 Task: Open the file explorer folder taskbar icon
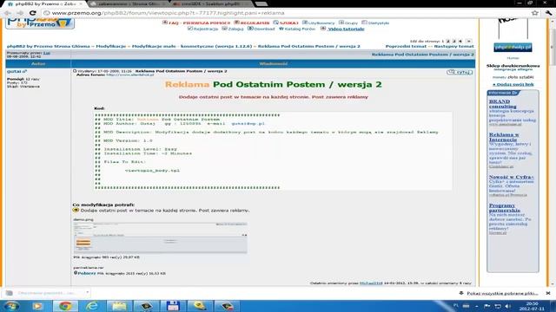(x=119, y=306)
